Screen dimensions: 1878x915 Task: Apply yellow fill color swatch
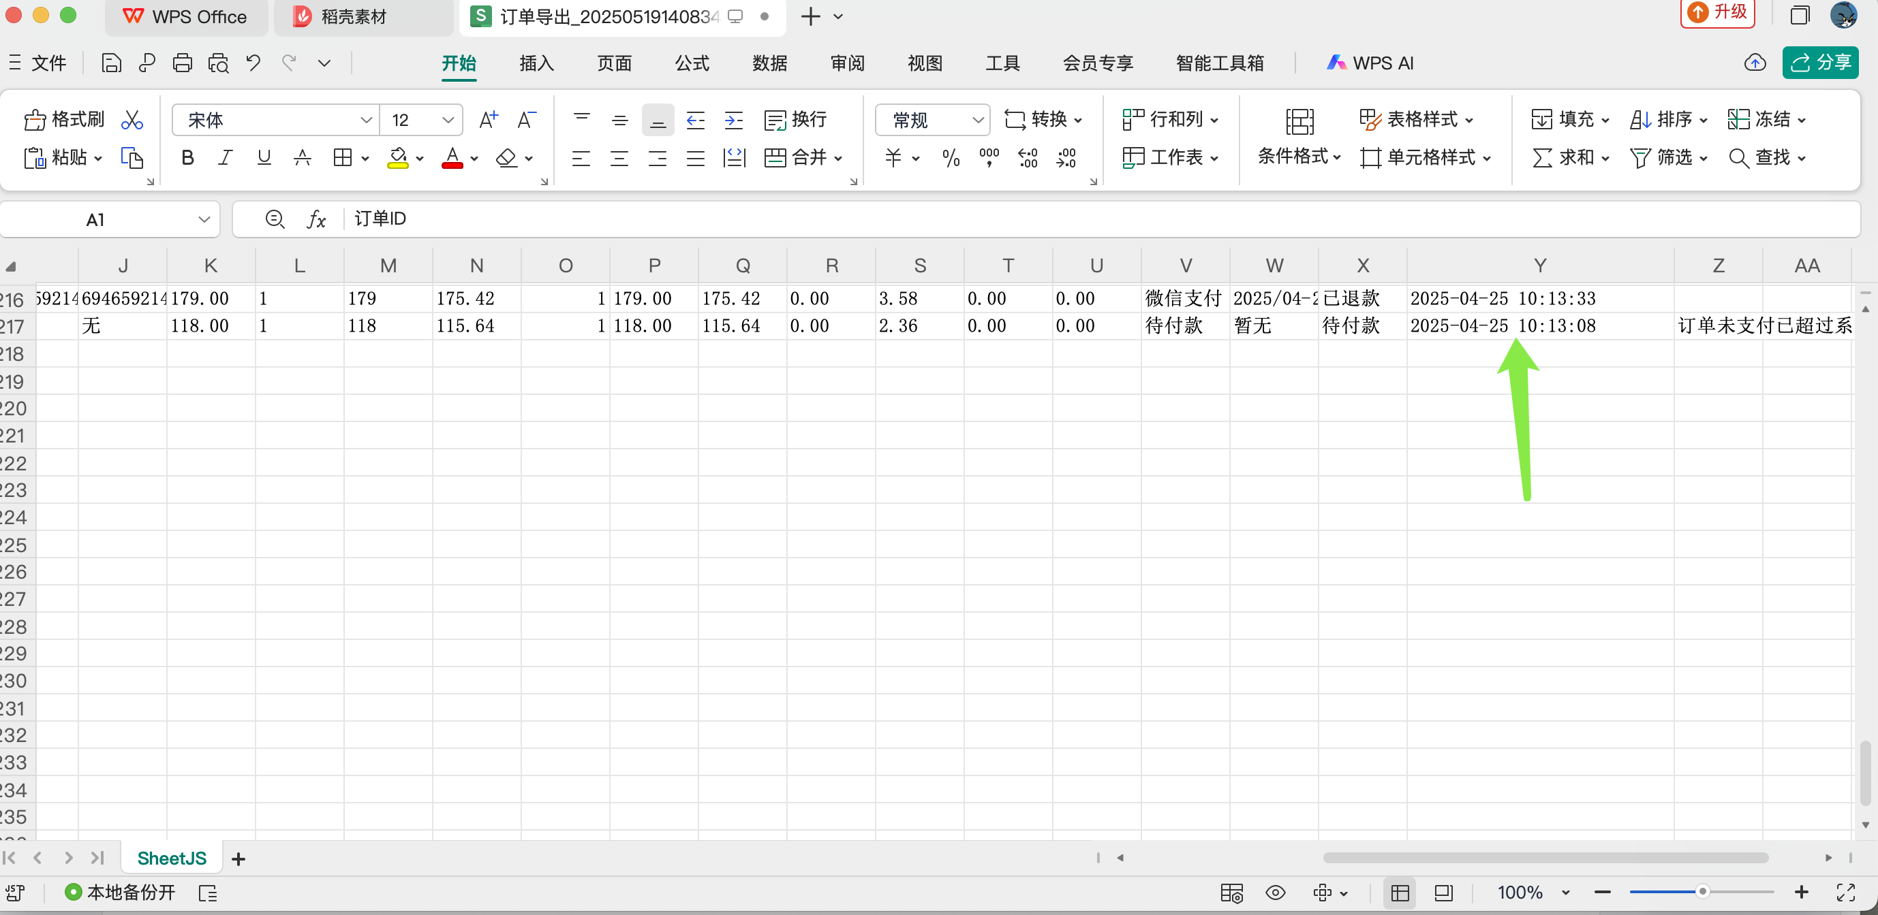(398, 157)
